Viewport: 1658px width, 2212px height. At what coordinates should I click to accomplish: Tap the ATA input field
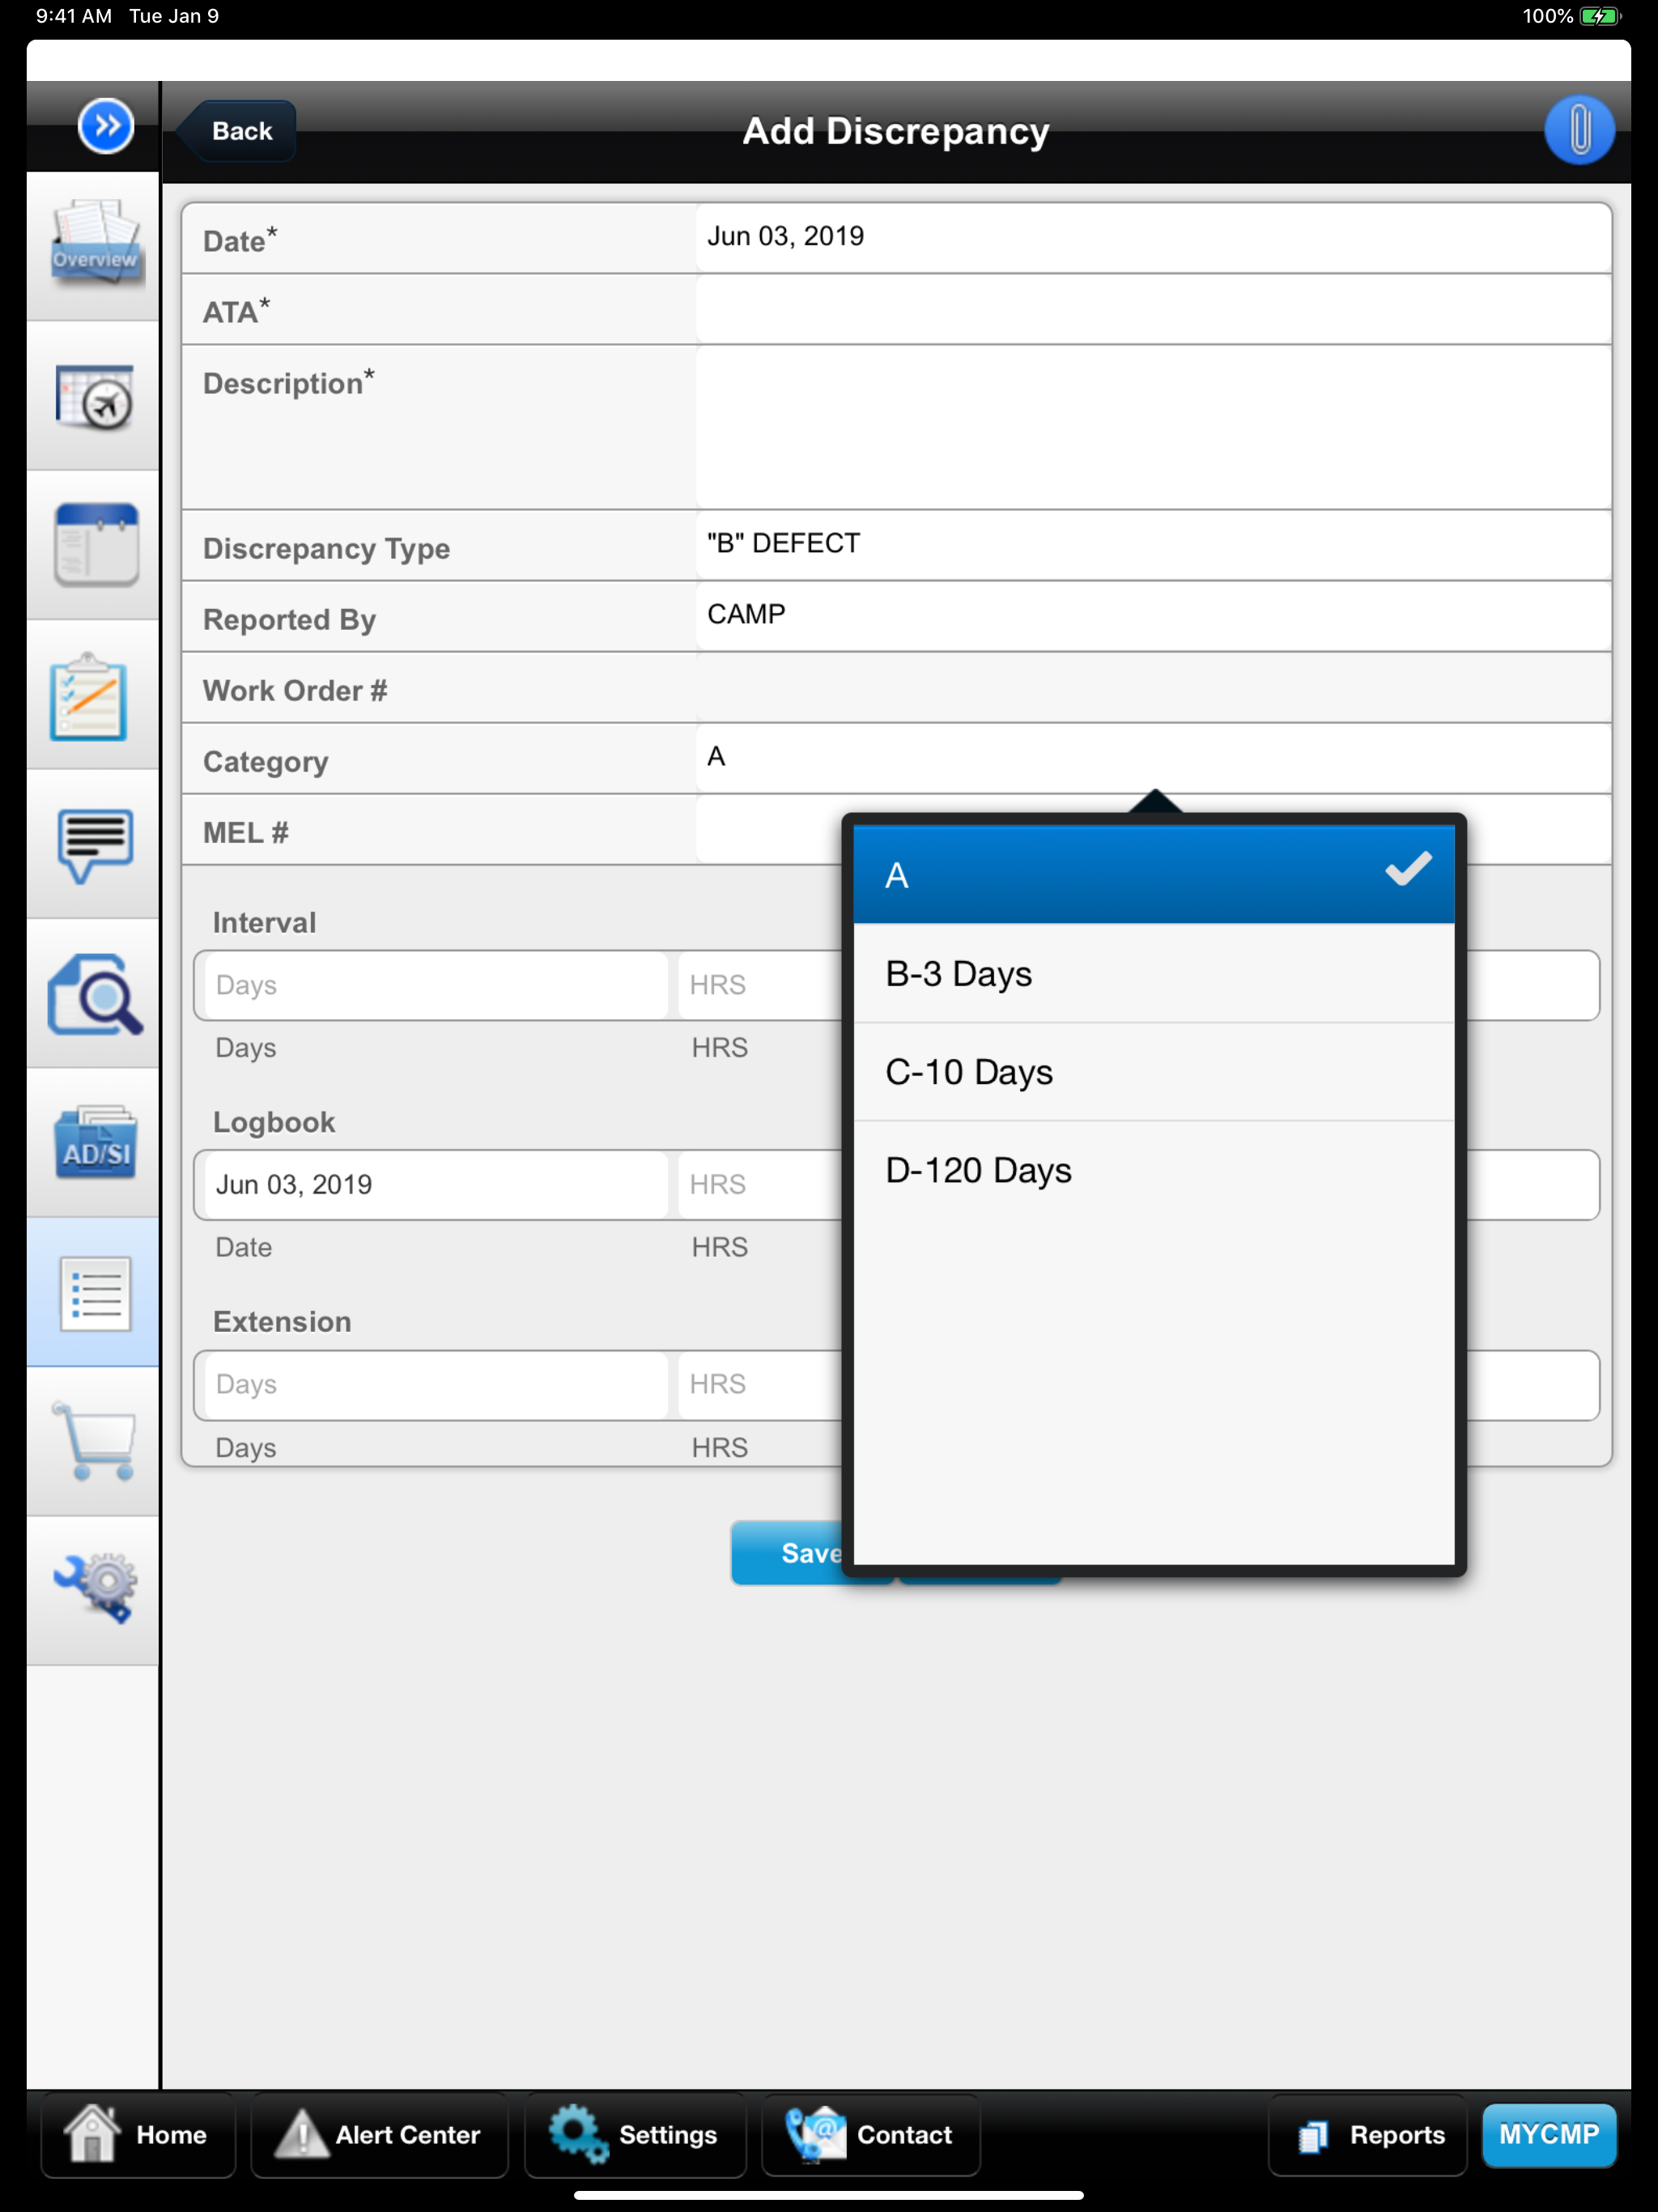(1153, 309)
